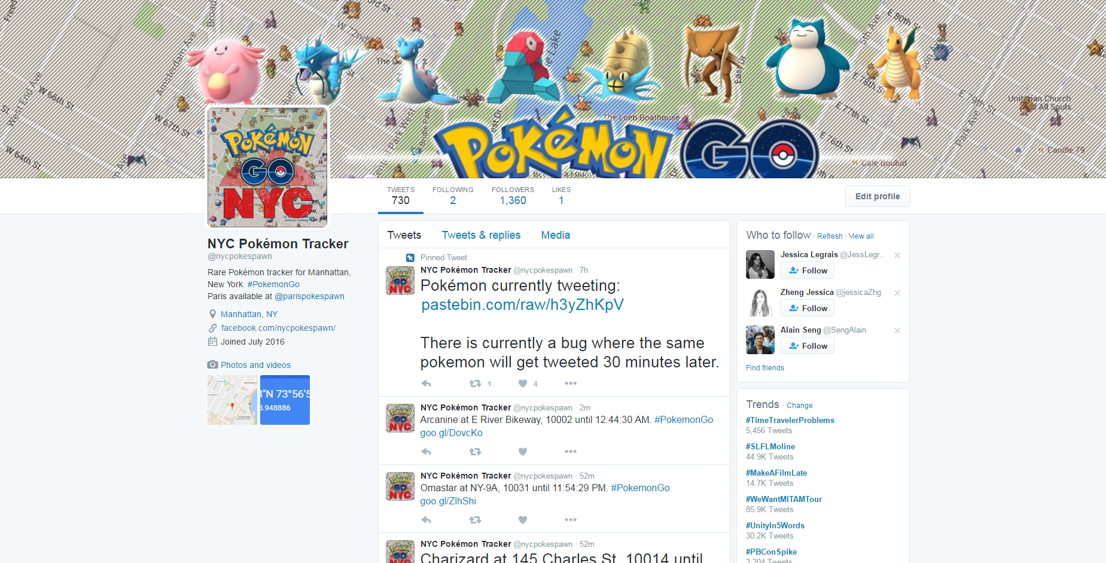Click the camera icon beside Photos and videos
Screen dimensions: 1106x563
pos(212,364)
